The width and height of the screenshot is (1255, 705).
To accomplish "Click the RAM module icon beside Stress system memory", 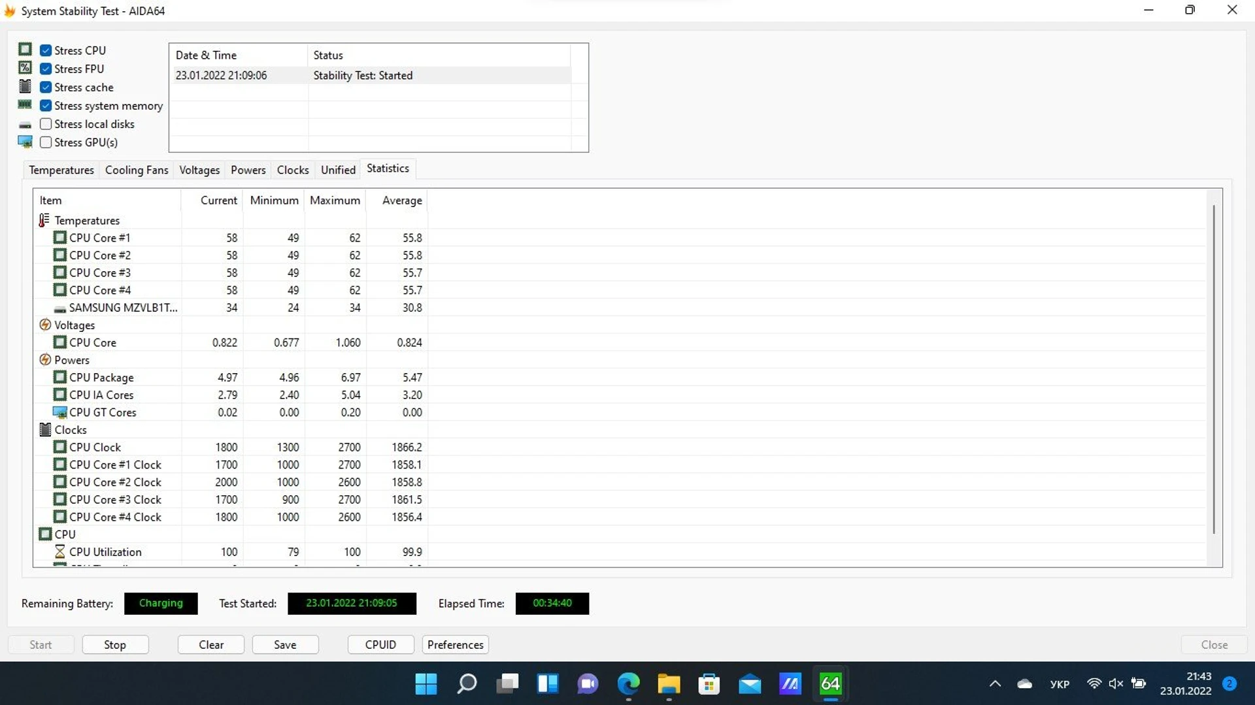I will 25,105.
